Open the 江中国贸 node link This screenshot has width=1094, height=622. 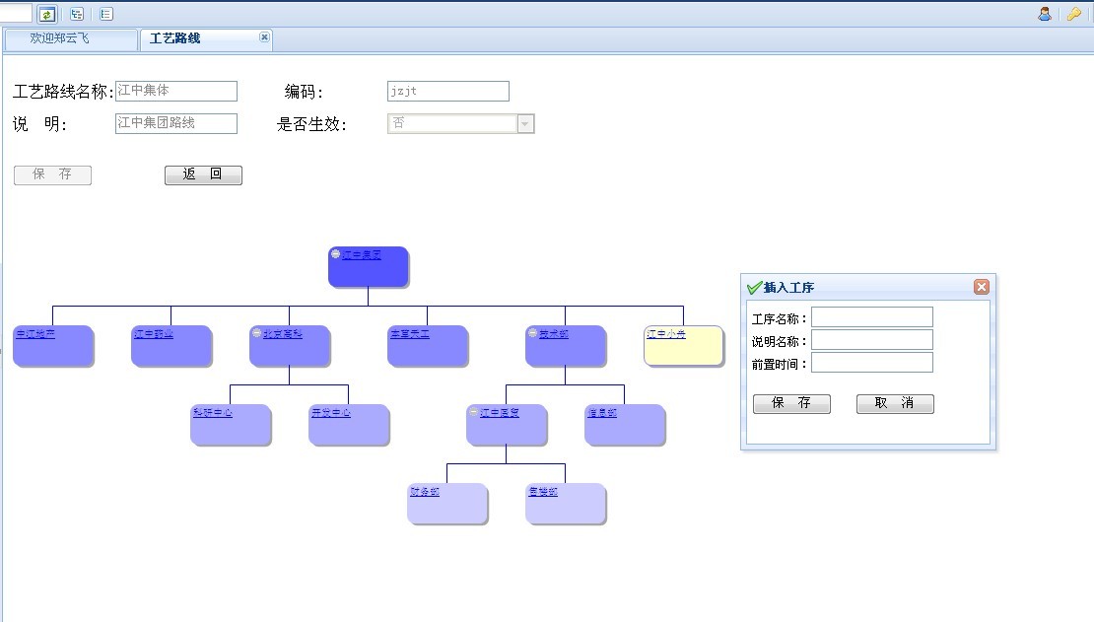500,413
